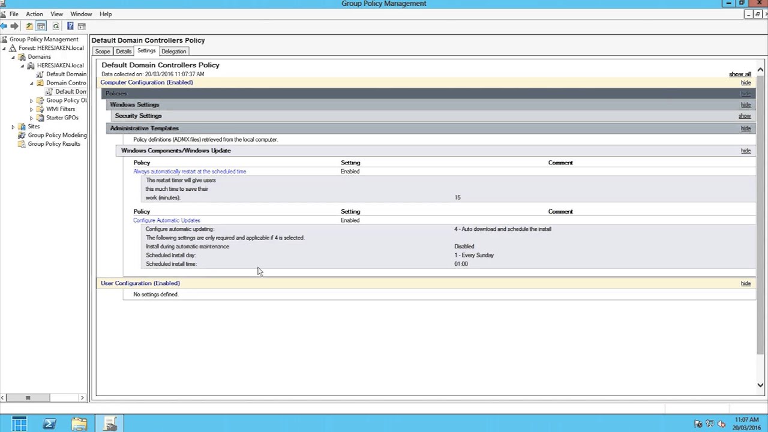Image resolution: width=768 pixels, height=432 pixels.
Task: Open the Start button on the taskbar
Action: tap(19, 424)
